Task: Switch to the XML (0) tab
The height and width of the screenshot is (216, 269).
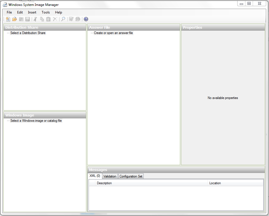Action: (x=95, y=176)
